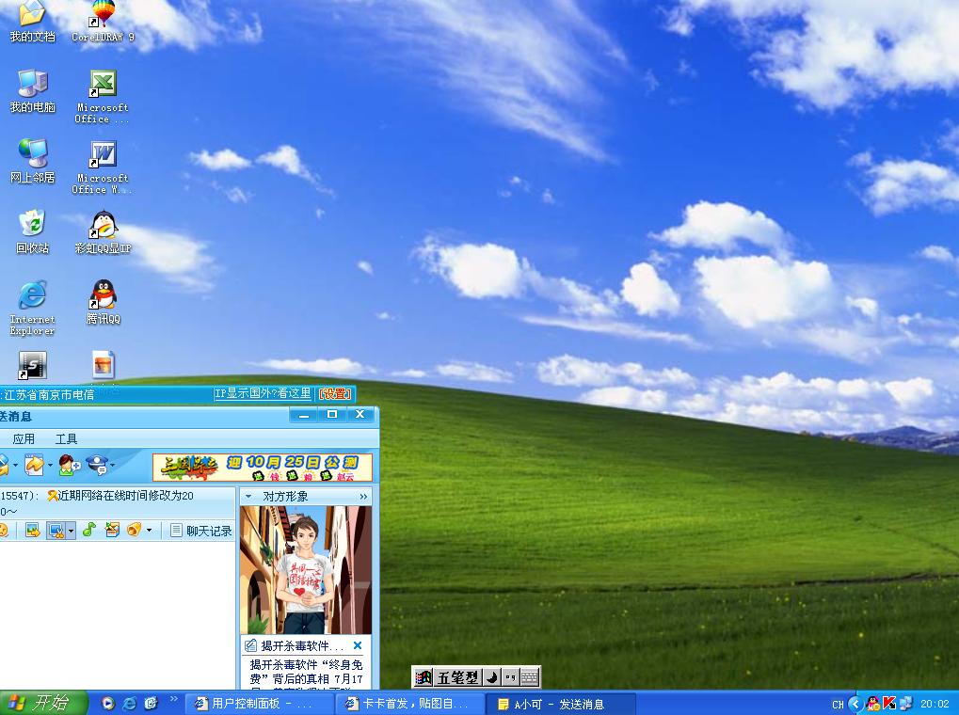
Task: Click QQ penguin icon in system tray
Action: point(873,704)
